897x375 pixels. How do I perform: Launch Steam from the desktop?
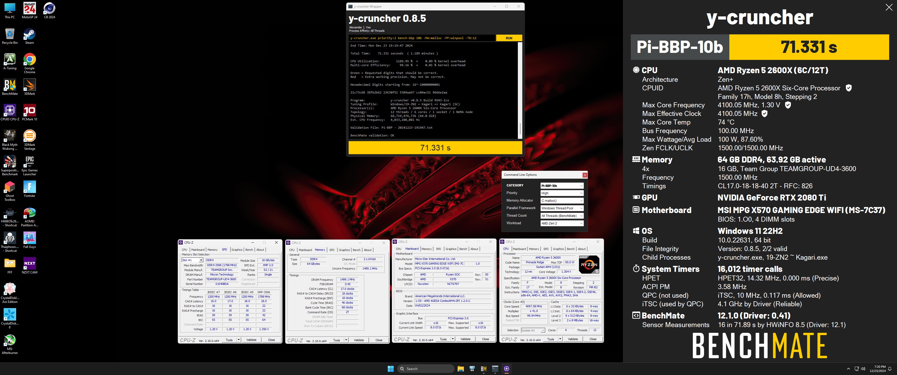(x=30, y=36)
